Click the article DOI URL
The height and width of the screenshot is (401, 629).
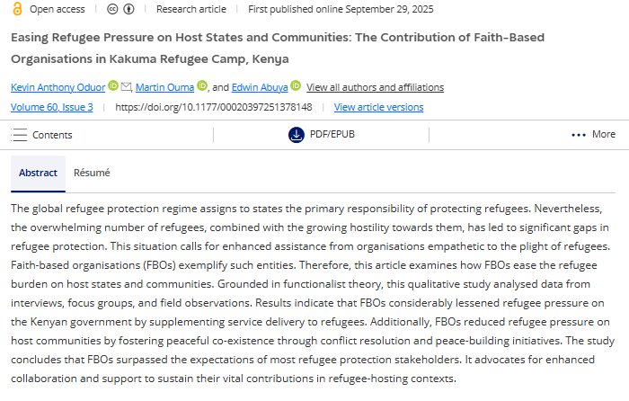point(214,107)
